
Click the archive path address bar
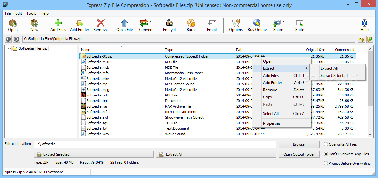tap(189, 39)
